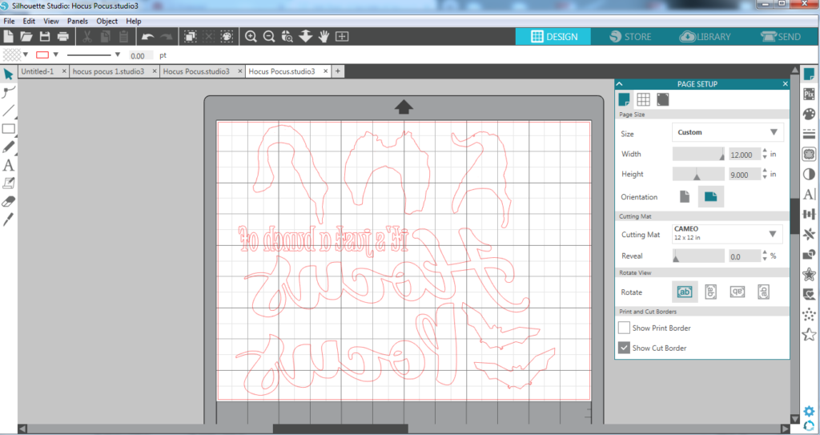Open the STORE section
Screen dimensions: 820x435
click(630, 37)
